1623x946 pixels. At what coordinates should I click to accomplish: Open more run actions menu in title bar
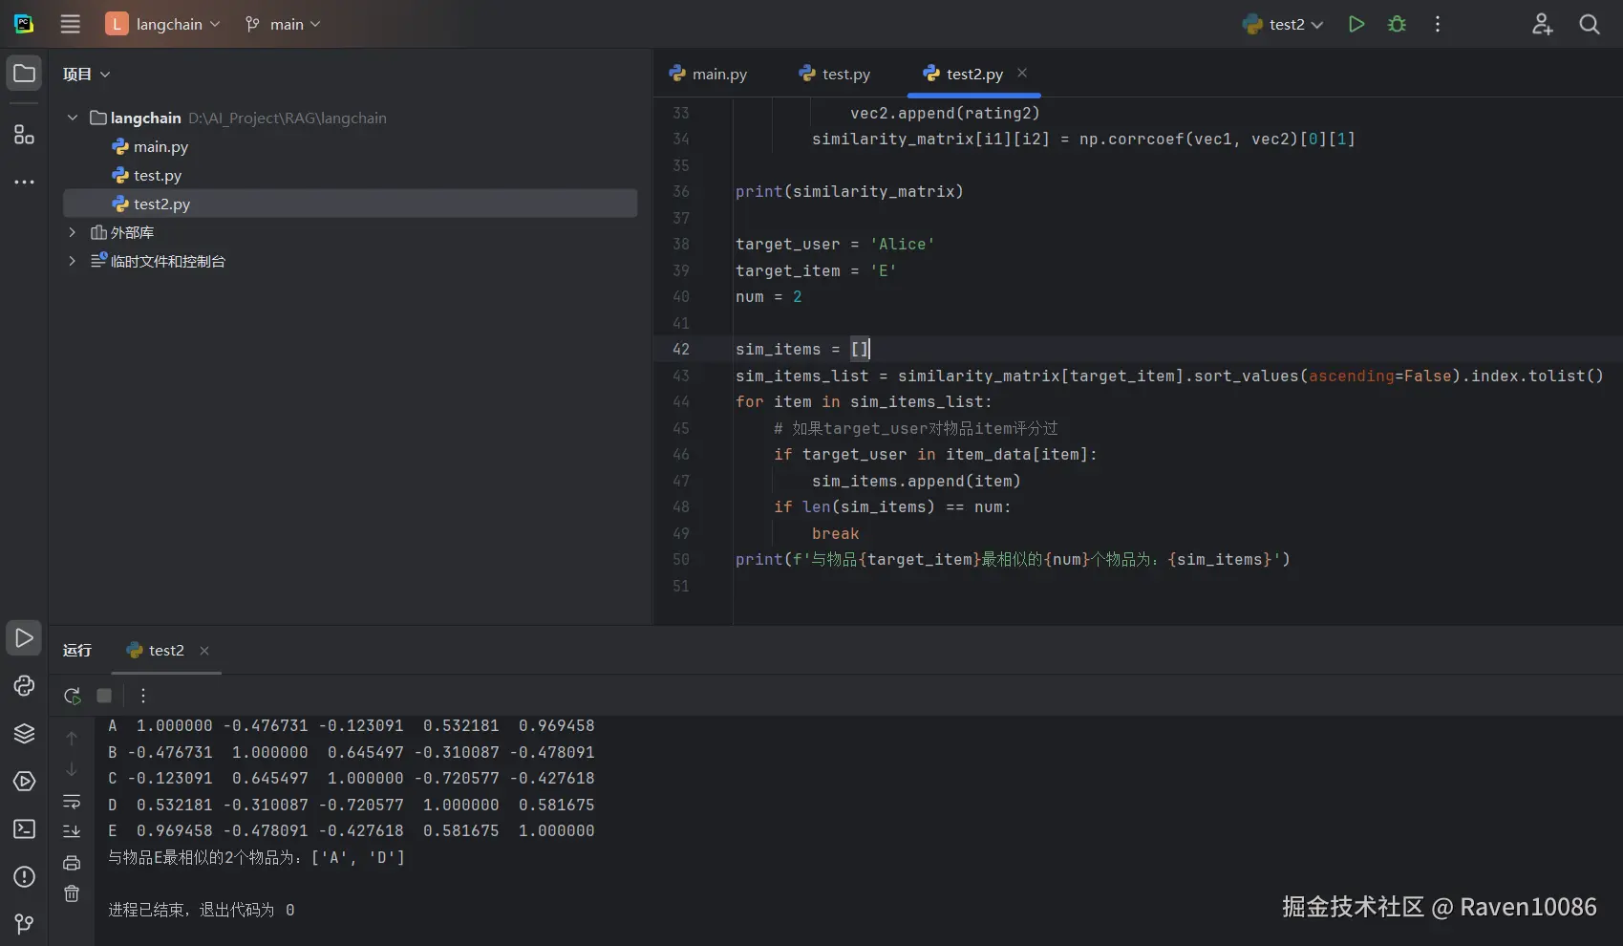tap(1437, 24)
